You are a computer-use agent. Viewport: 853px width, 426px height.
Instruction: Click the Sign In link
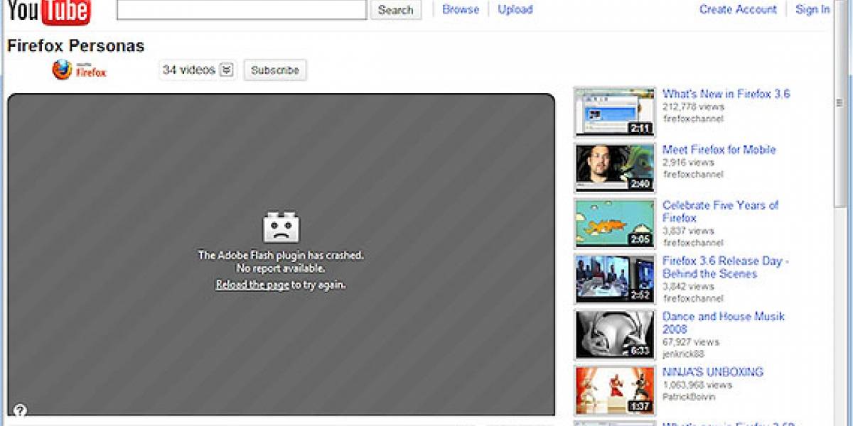tap(812, 9)
